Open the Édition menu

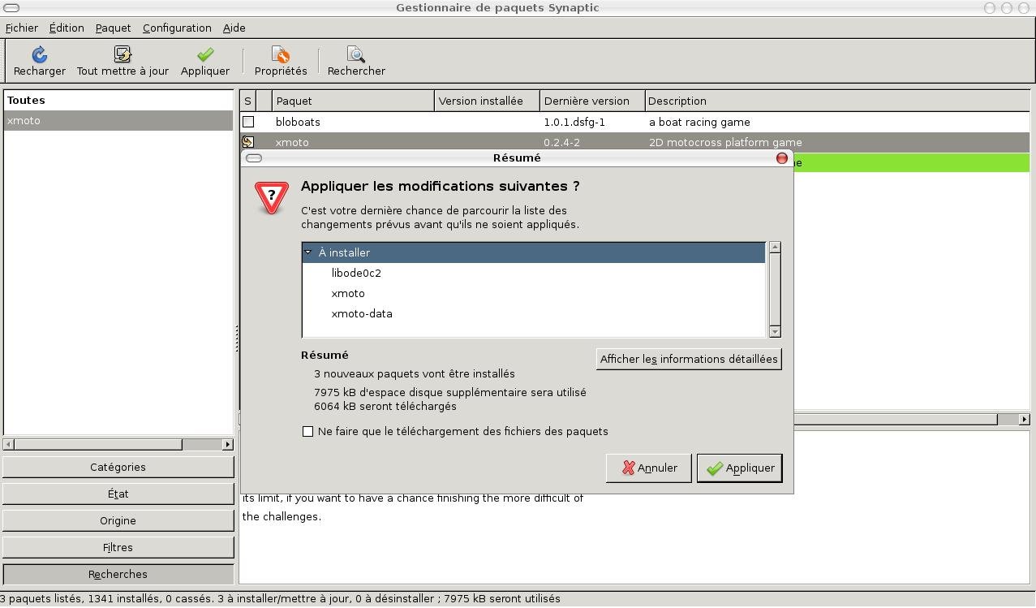(x=67, y=28)
